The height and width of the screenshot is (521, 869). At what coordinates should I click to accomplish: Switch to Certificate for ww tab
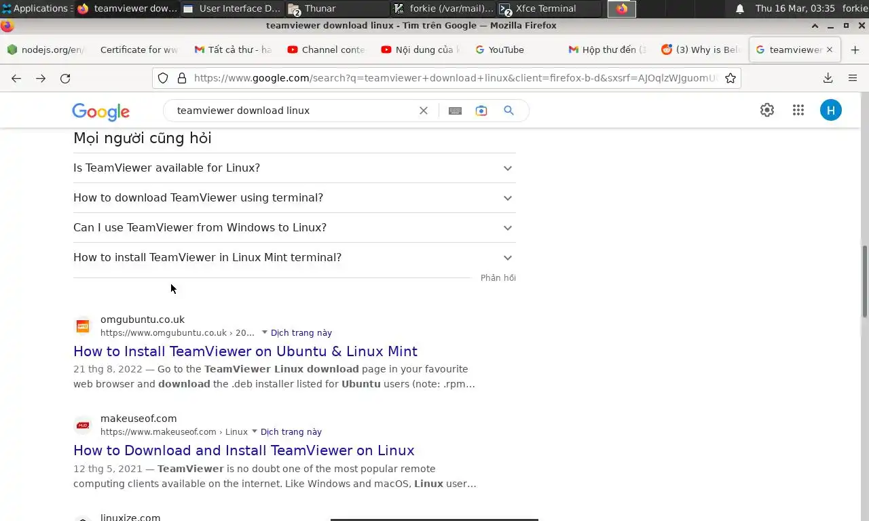(138, 50)
